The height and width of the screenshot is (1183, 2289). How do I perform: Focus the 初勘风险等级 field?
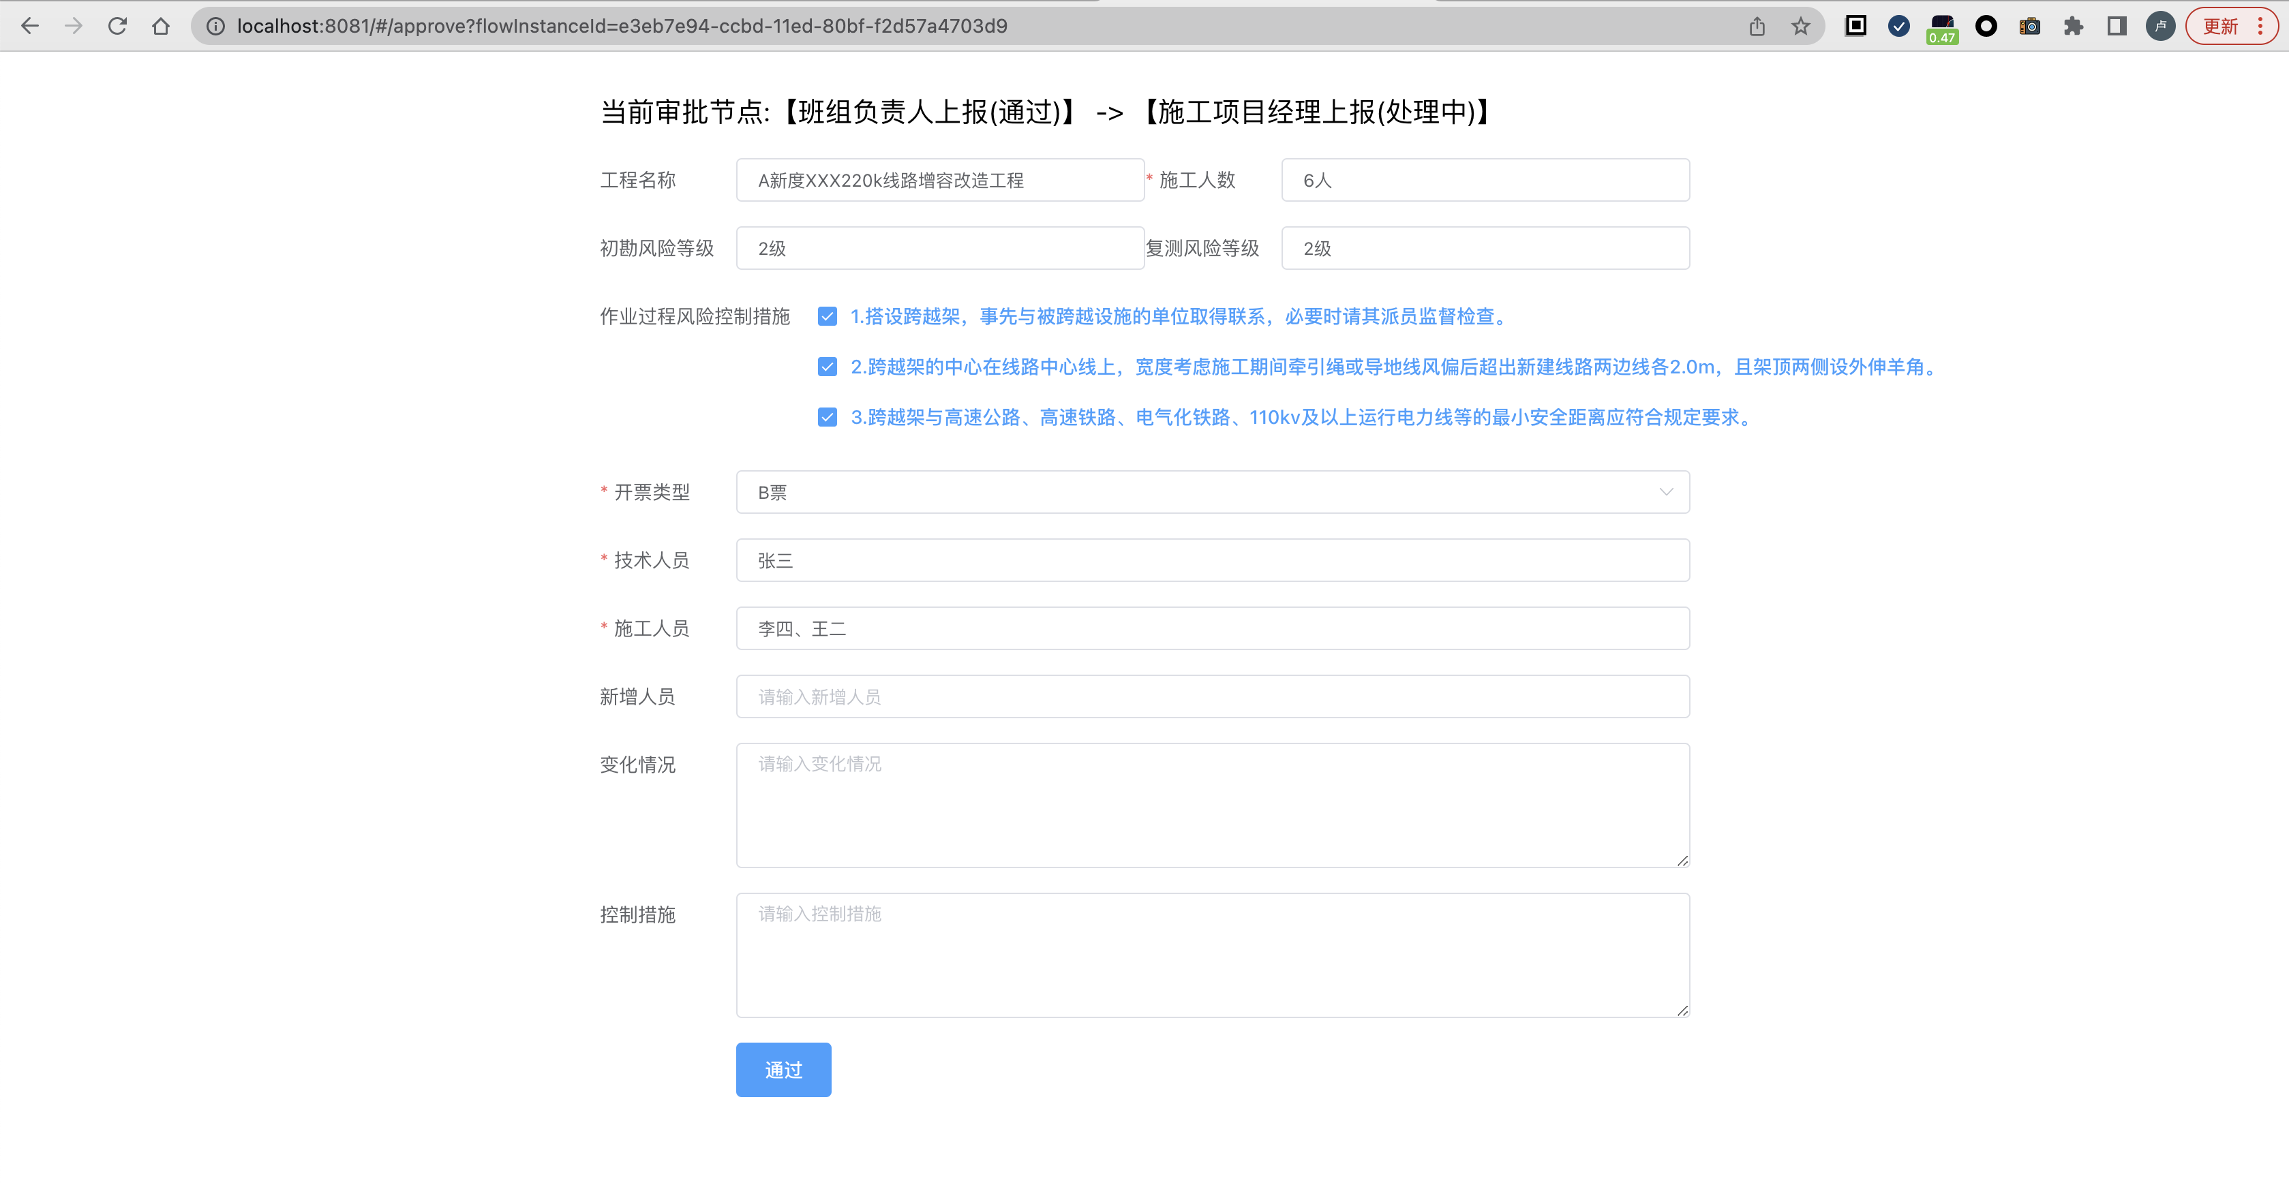(940, 249)
